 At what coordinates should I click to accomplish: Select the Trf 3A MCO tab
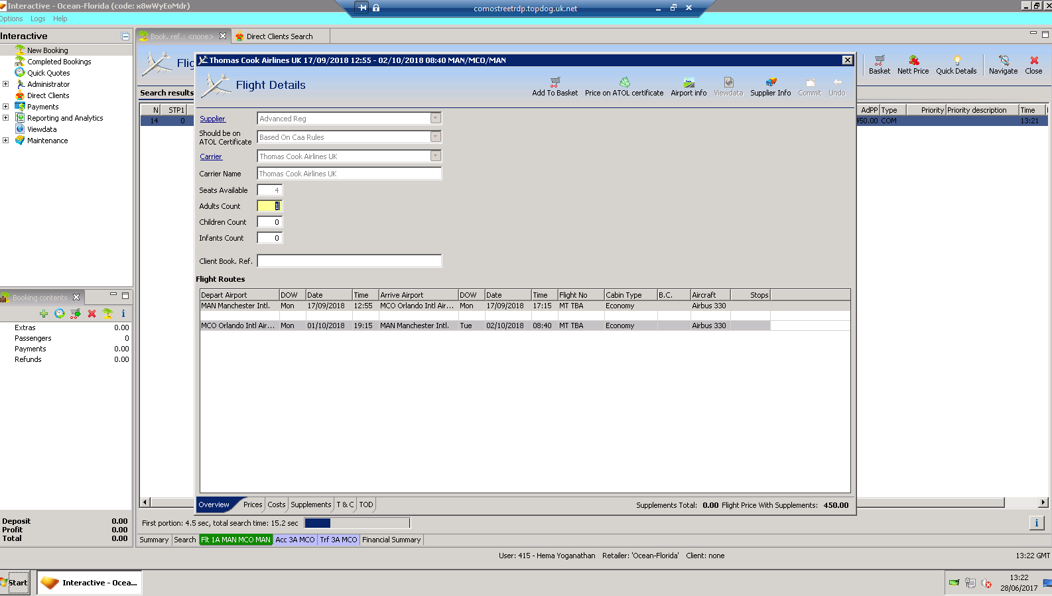[x=338, y=540]
